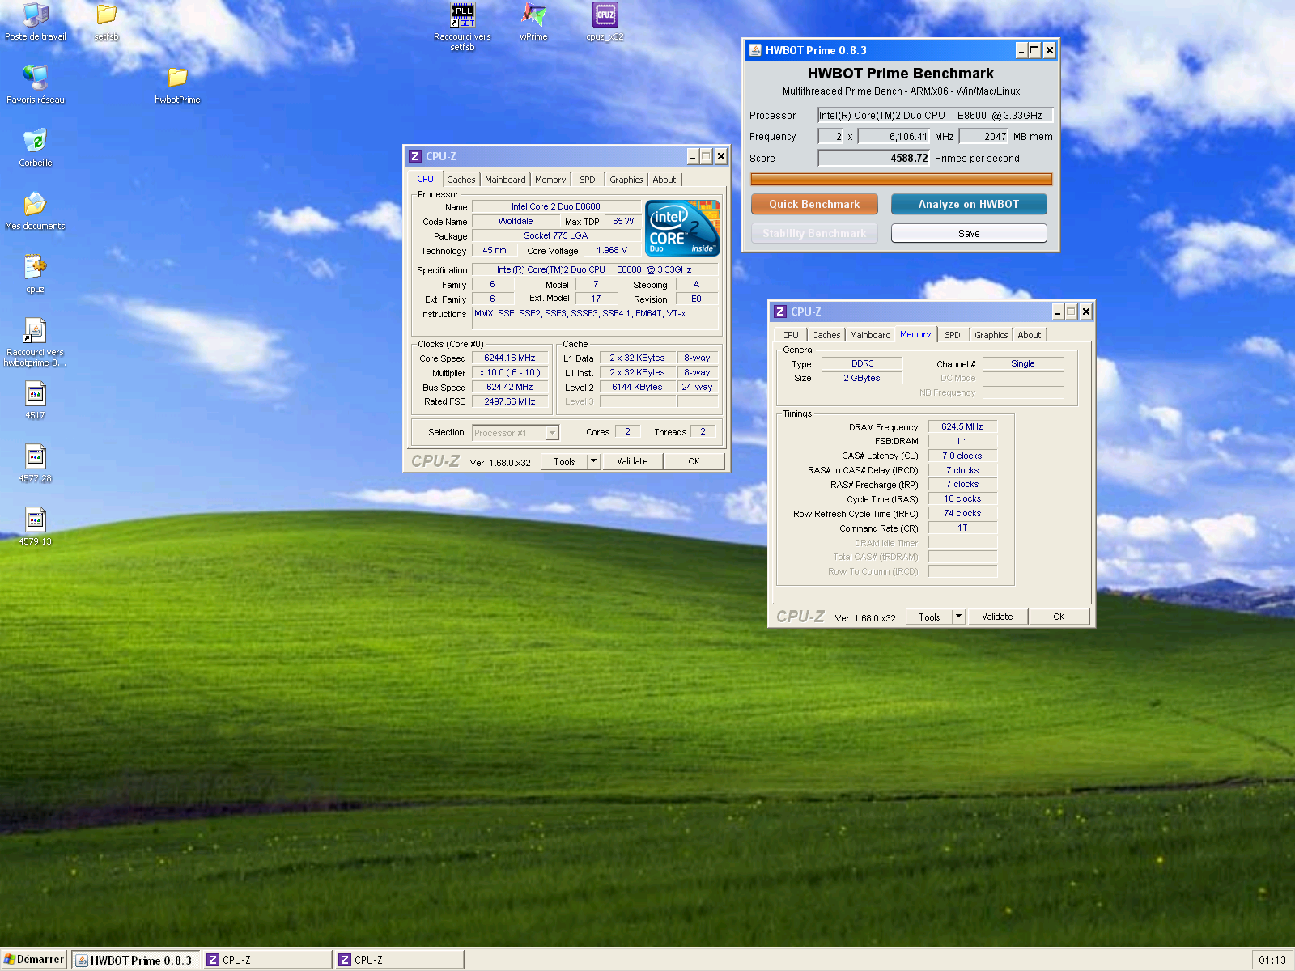Image resolution: width=1295 pixels, height=971 pixels.
Task: Select About tab in CPU-Z Memory window
Action: [1030, 335]
